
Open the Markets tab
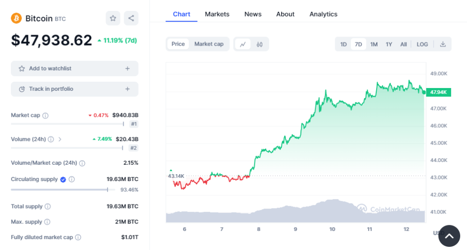point(217,14)
